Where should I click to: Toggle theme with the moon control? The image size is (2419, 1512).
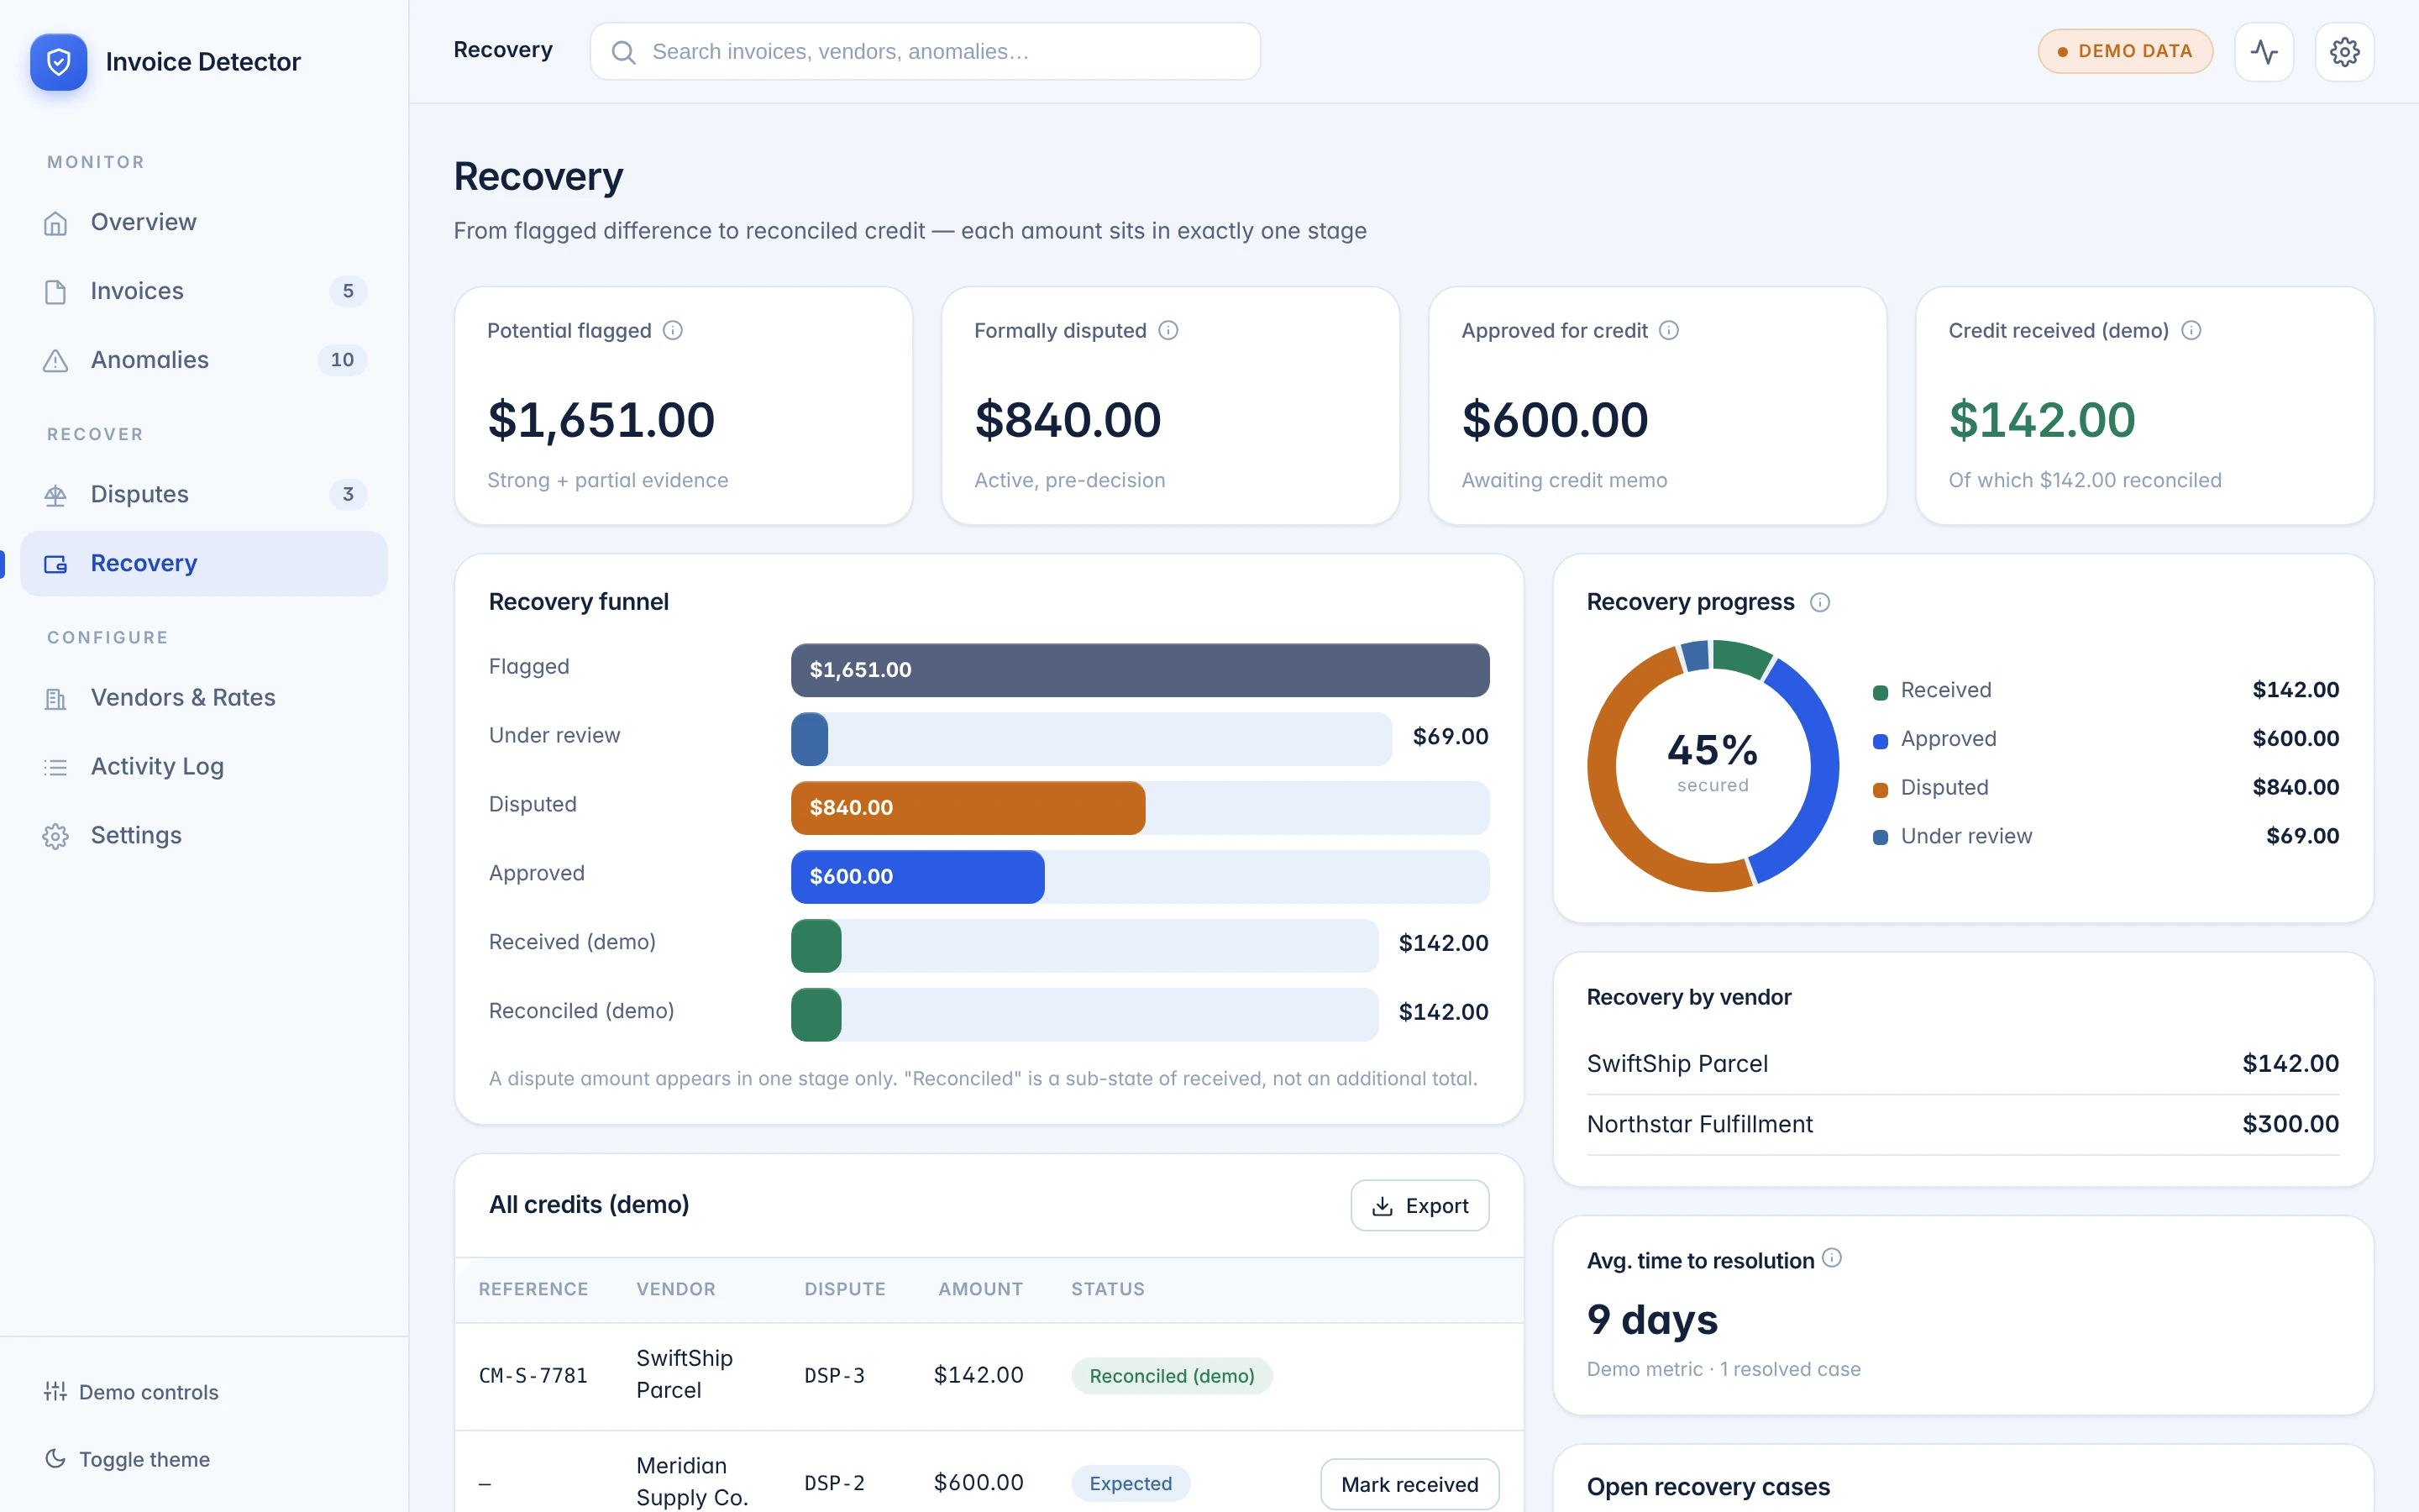point(127,1459)
